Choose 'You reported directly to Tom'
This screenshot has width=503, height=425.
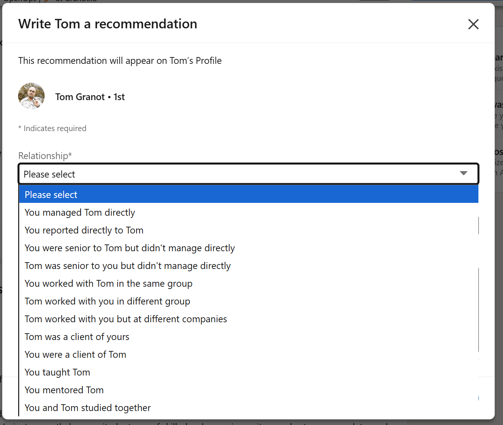click(84, 230)
